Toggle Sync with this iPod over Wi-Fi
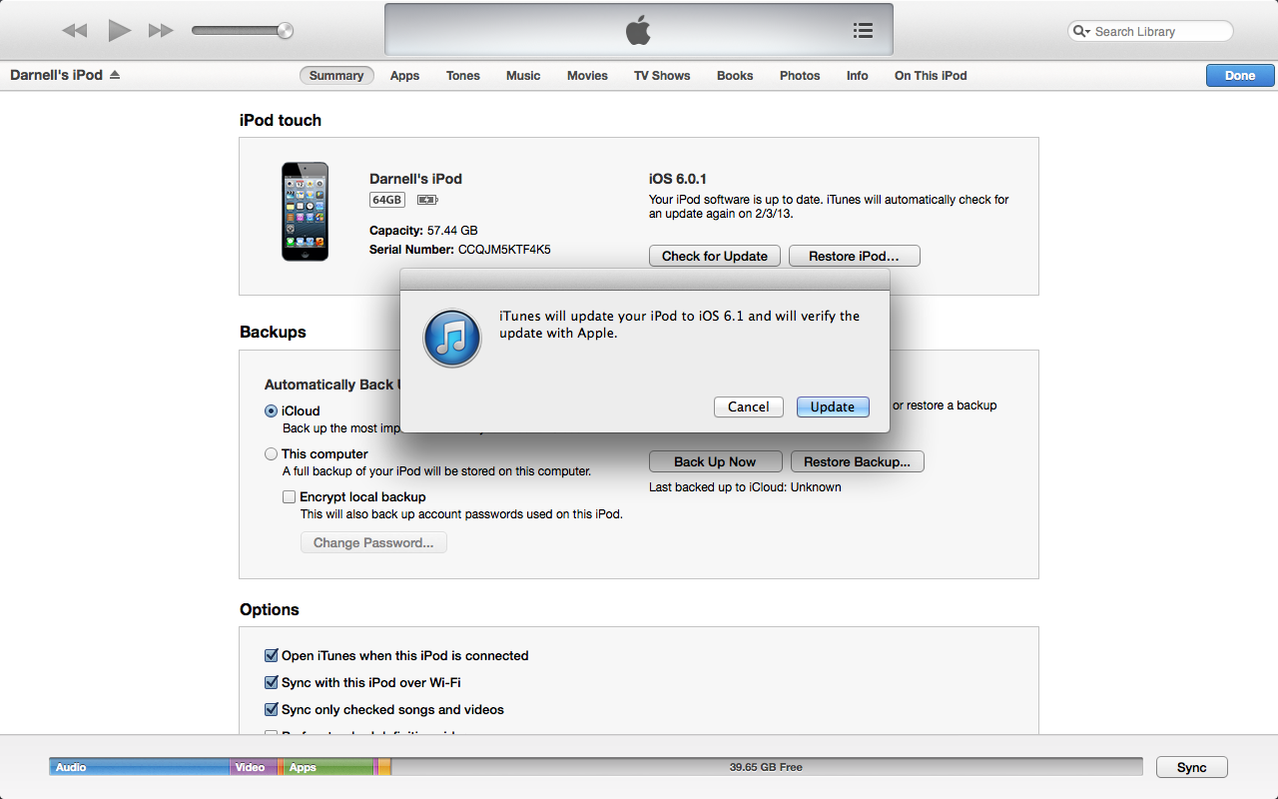The width and height of the screenshot is (1278, 799). point(271,682)
